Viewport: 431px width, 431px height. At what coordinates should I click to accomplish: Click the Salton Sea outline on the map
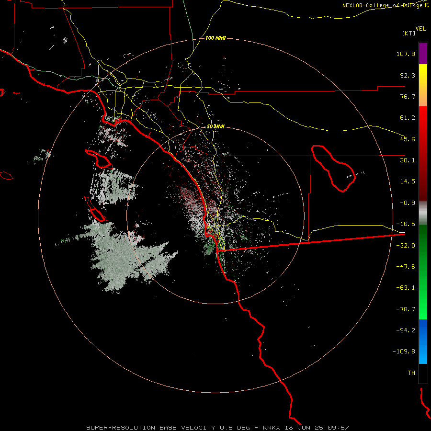333,168
